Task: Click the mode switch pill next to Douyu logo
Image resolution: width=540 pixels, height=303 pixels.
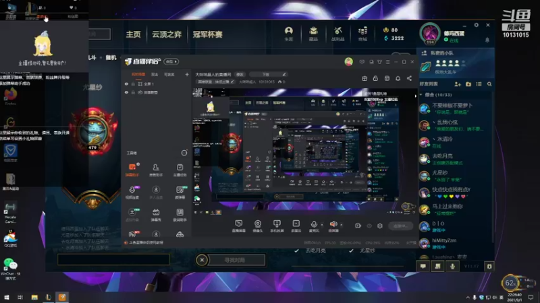Action: [171, 61]
